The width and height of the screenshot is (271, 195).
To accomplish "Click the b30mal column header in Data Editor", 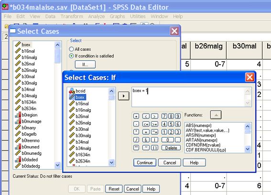I will pyautogui.click(x=244, y=50).
